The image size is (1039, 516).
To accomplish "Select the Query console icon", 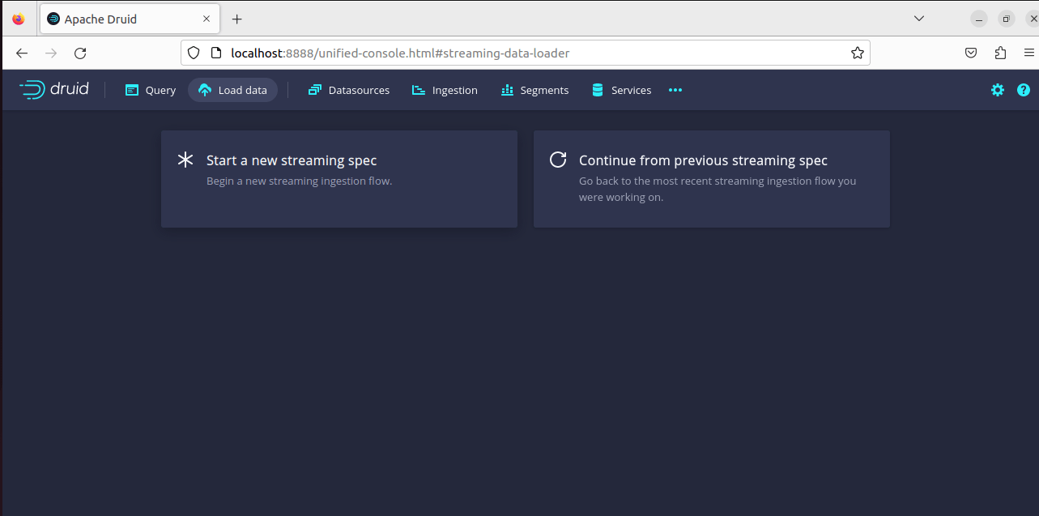I will 130,89.
